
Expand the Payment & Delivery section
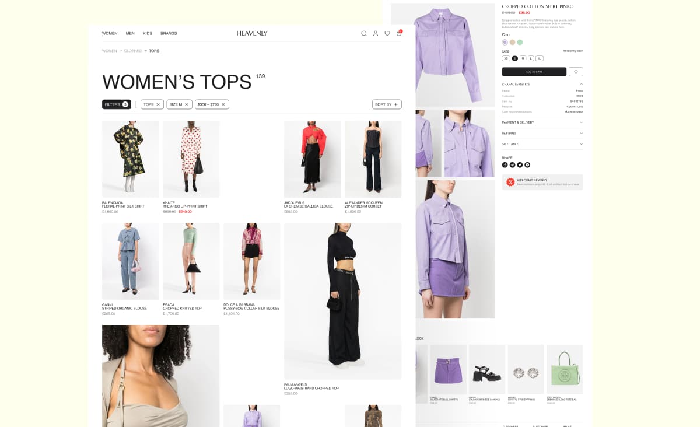[542, 123]
